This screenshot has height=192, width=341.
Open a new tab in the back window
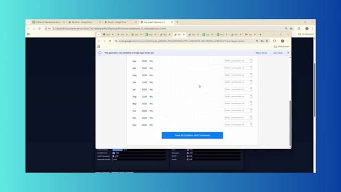tap(178, 22)
